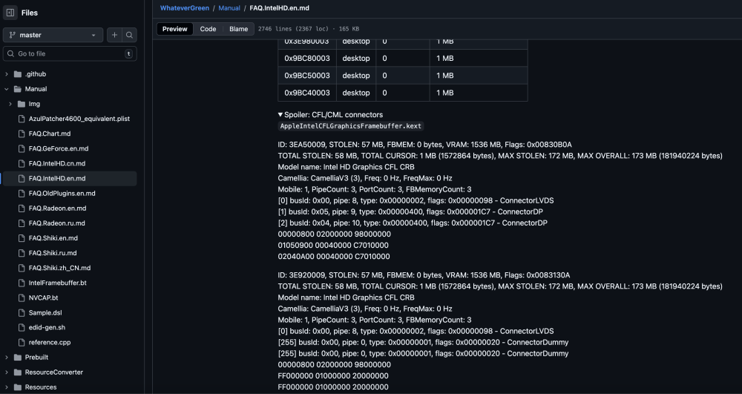Click hex line 01050900 00040000 C7010000

pyautogui.click(x=333, y=246)
